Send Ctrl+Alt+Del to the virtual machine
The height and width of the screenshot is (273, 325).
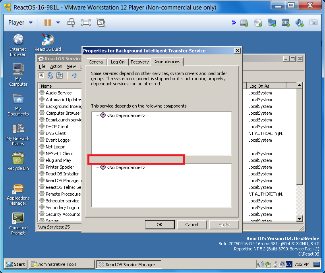[x=71, y=23]
